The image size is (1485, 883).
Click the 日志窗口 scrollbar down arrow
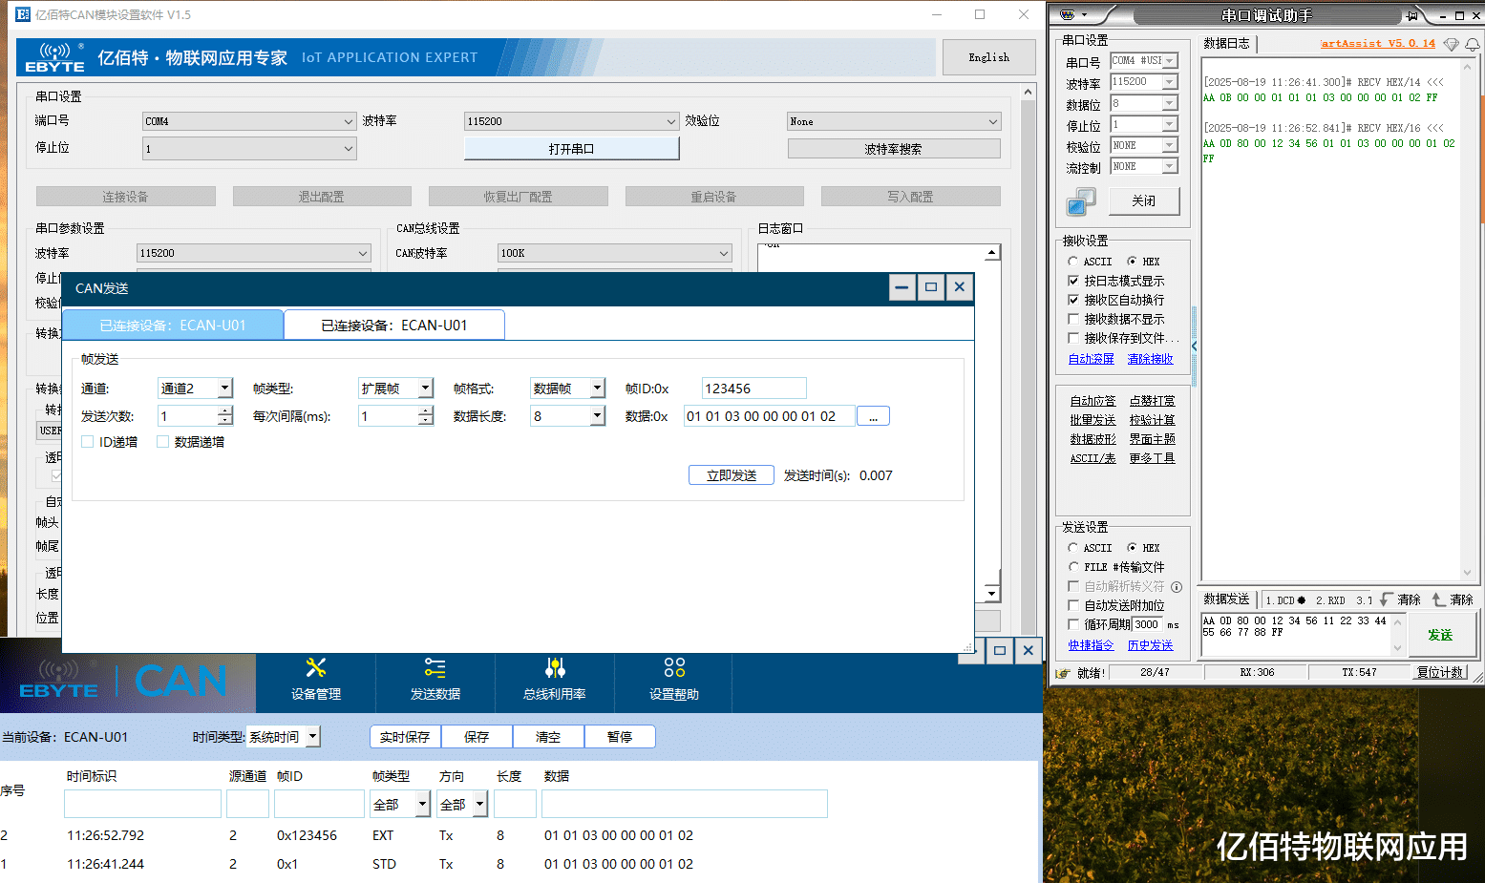coord(992,594)
